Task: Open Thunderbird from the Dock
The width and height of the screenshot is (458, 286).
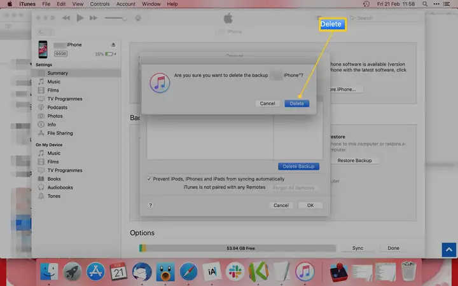Action: pos(142,271)
